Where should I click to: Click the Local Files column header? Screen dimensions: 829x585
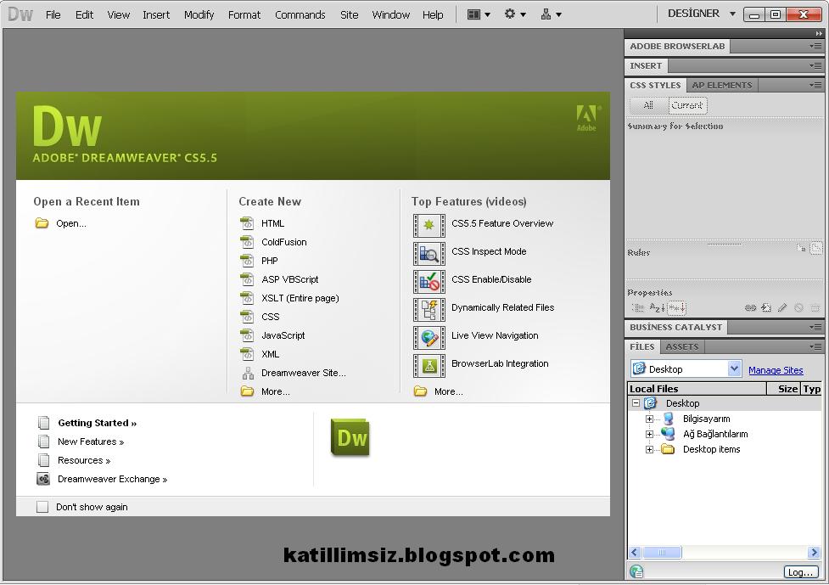coord(697,389)
